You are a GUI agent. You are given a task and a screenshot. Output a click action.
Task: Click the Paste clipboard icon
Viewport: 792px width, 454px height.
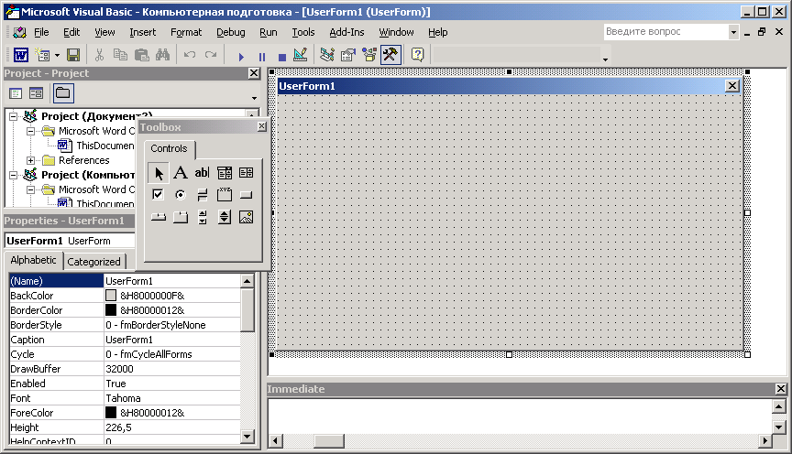[142, 55]
